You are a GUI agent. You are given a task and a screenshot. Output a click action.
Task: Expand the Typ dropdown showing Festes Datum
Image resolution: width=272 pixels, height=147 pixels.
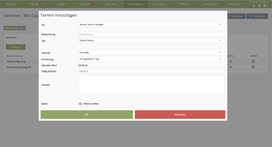pos(151,40)
